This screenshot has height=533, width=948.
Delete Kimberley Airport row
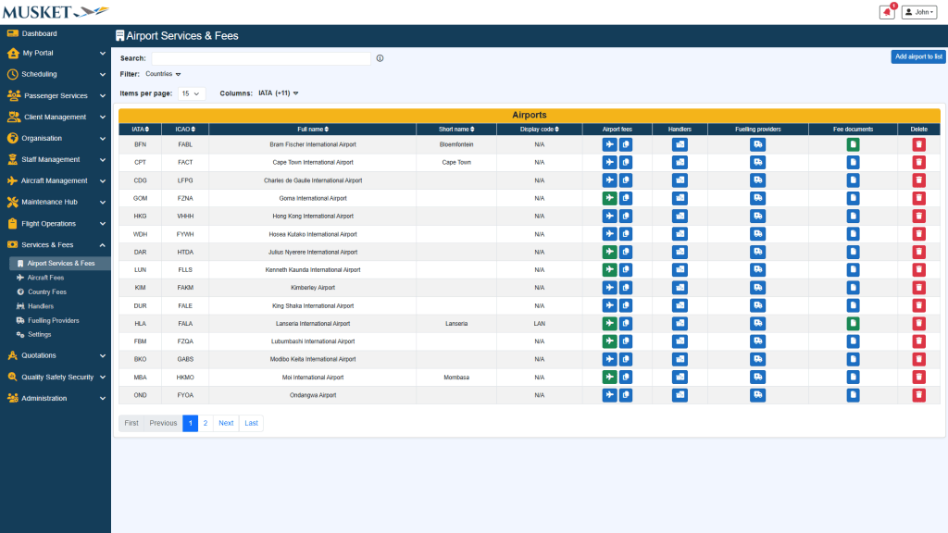[918, 288]
